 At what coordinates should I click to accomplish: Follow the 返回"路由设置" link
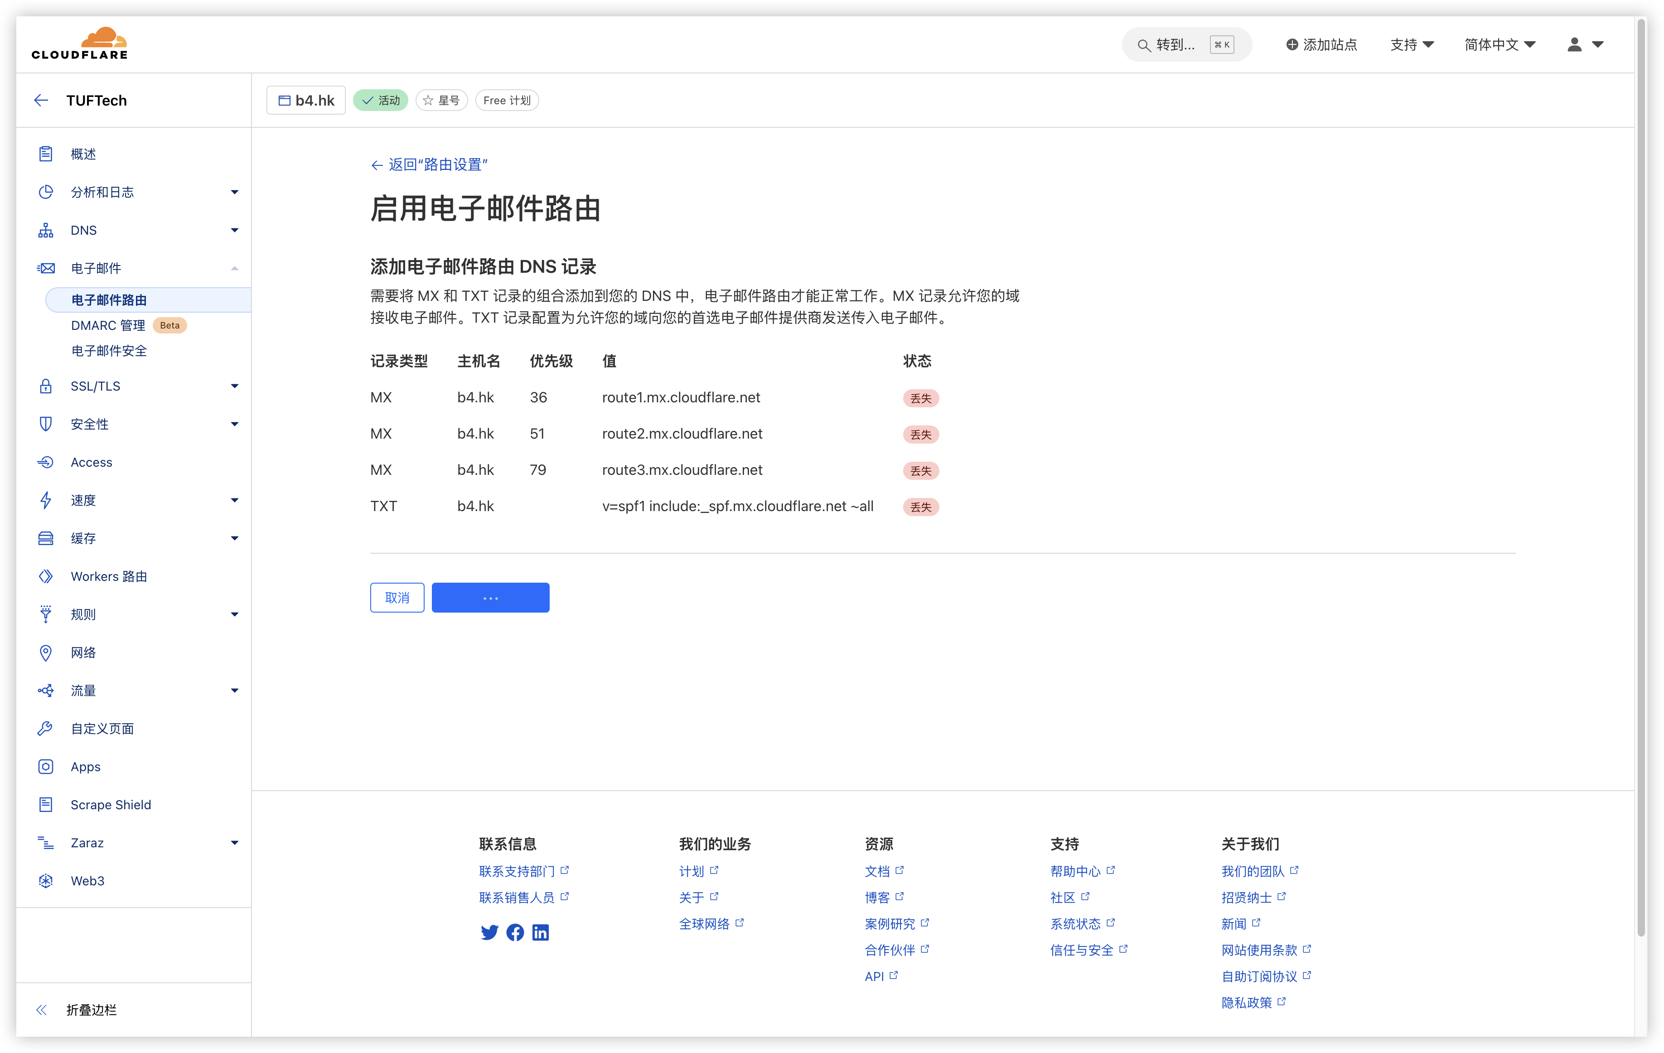click(x=430, y=164)
